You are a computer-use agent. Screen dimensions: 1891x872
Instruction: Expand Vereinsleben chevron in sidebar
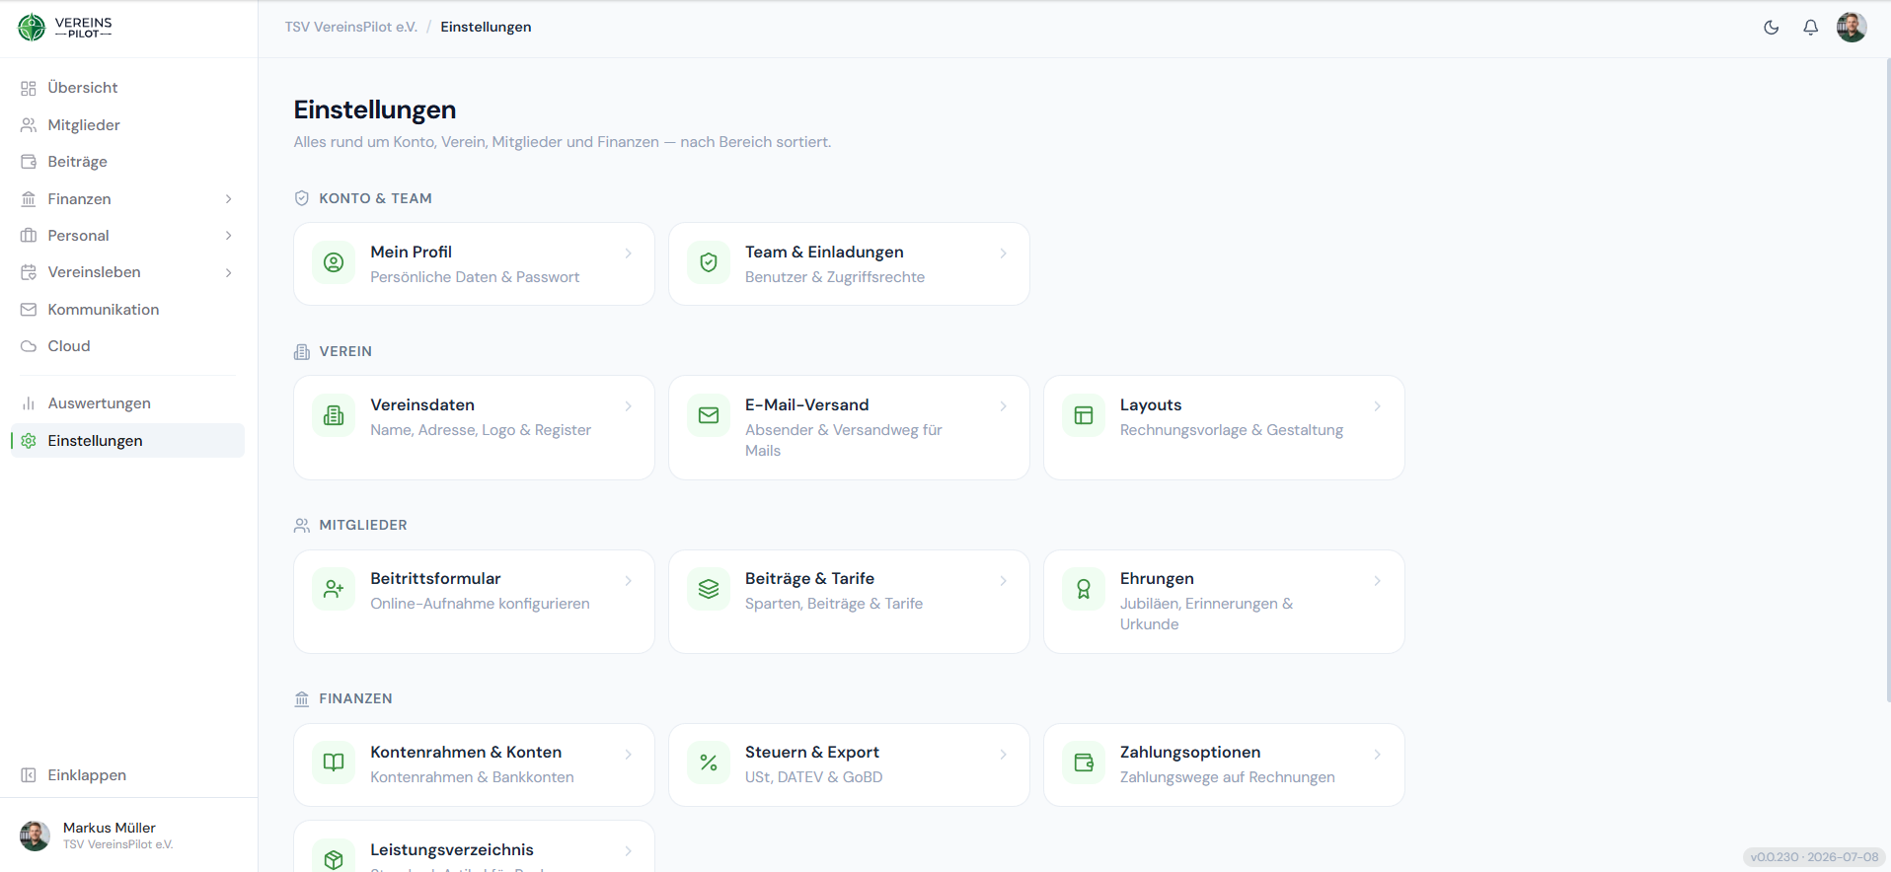(x=229, y=272)
